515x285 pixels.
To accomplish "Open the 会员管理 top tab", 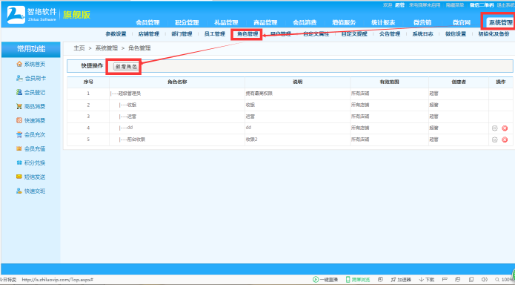I will [147, 22].
